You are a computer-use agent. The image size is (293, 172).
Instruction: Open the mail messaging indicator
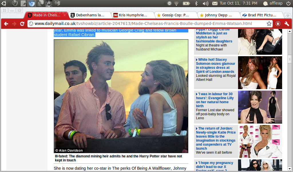coord(215,3)
